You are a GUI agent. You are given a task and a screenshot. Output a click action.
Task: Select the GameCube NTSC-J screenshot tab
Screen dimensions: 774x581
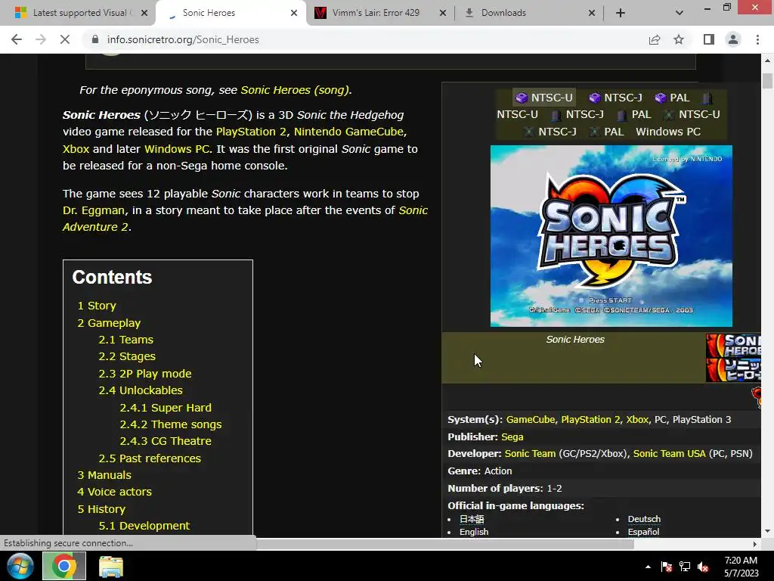(616, 98)
